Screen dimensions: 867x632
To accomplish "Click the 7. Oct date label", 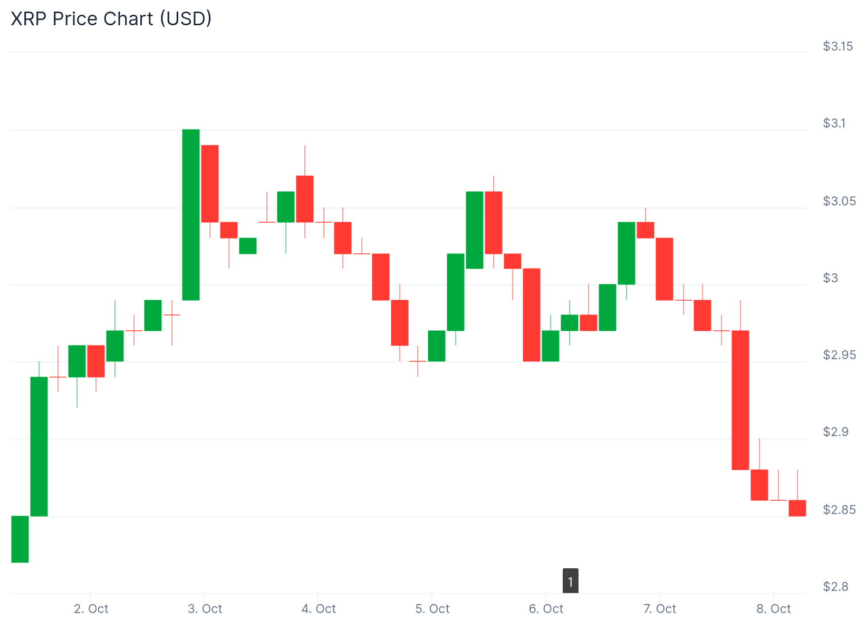I will pyautogui.click(x=660, y=609).
